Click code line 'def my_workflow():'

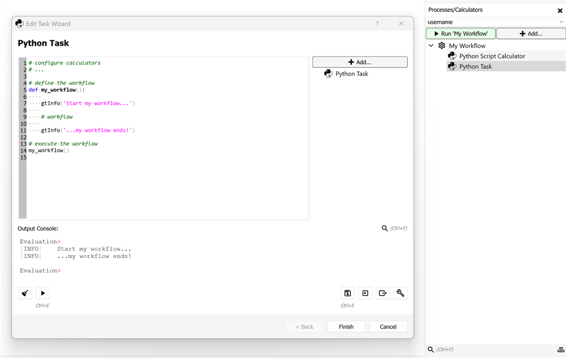click(x=56, y=90)
